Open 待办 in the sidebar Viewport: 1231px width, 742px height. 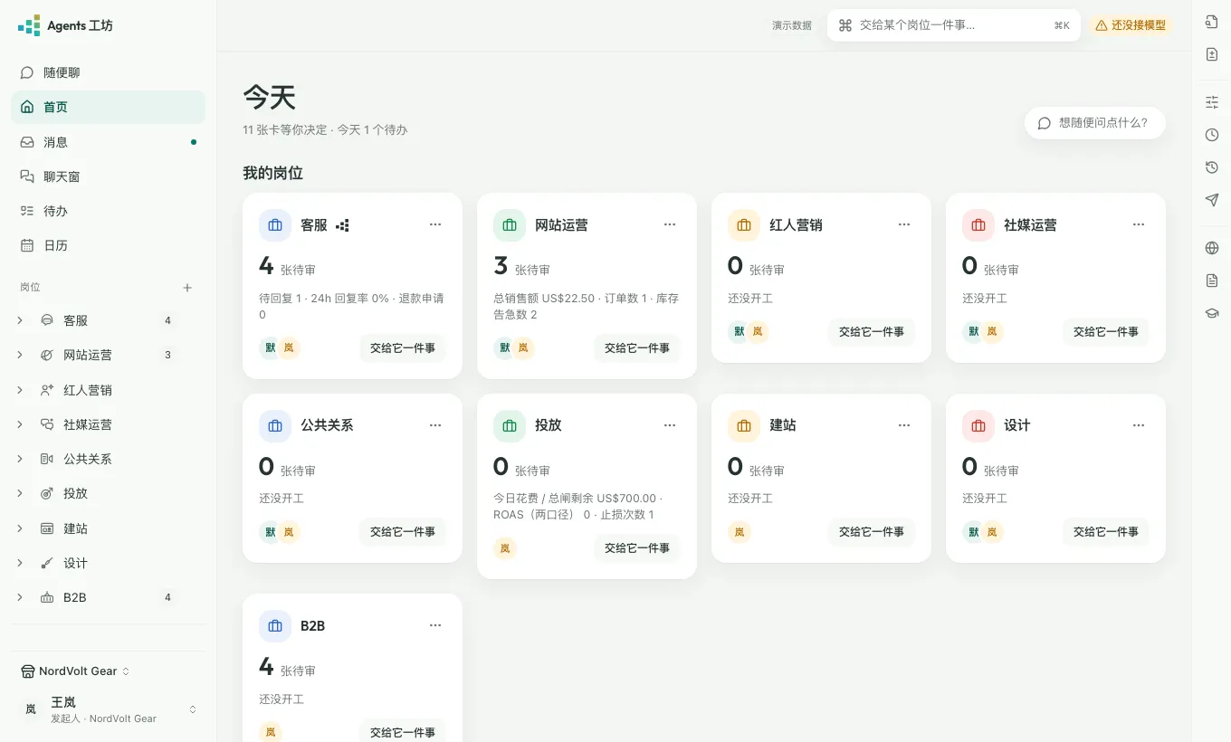(109, 211)
